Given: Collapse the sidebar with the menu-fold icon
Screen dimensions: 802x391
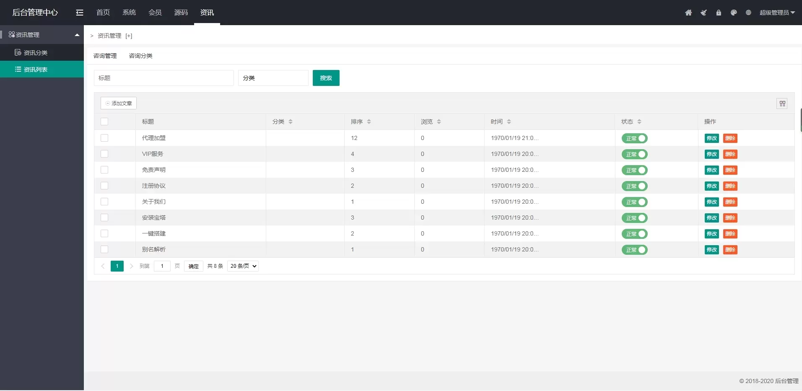Looking at the screenshot, I should [80, 13].
